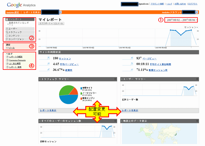Click ログアウト link
This screenshot has width=205, height=146.
pos(193,4)
